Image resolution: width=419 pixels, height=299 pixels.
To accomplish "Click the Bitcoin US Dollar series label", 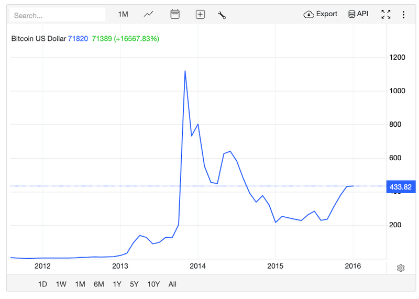I will pos(39,39).
